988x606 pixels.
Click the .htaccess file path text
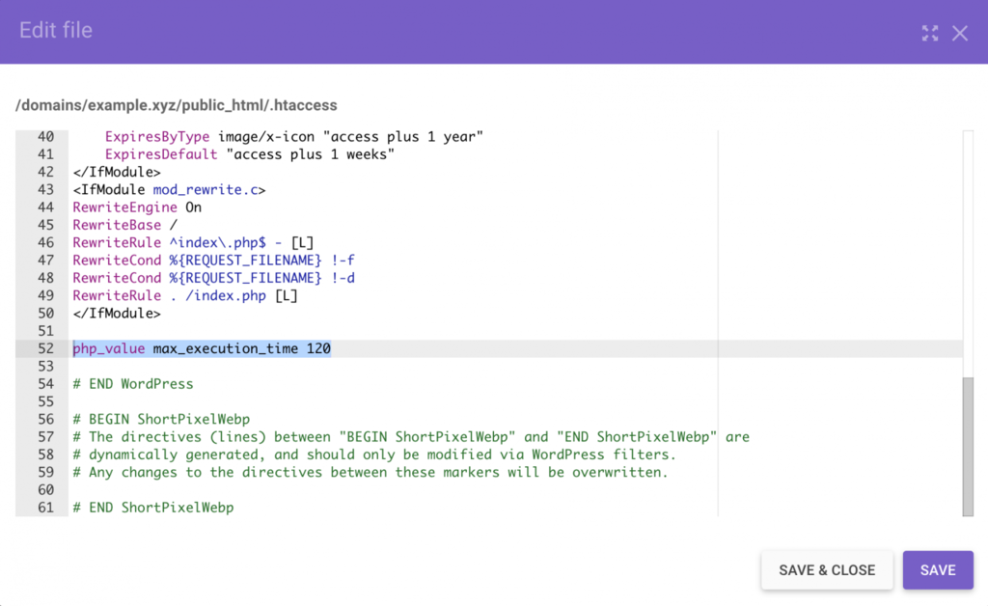click(177, 104)
